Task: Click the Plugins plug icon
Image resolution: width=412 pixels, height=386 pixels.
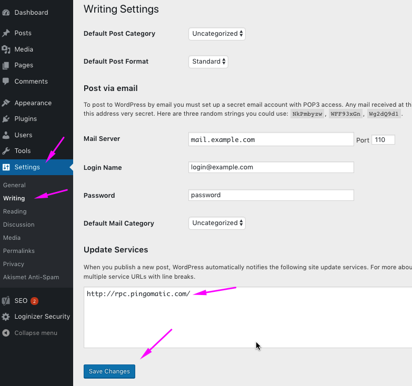Action: [6, 119]
